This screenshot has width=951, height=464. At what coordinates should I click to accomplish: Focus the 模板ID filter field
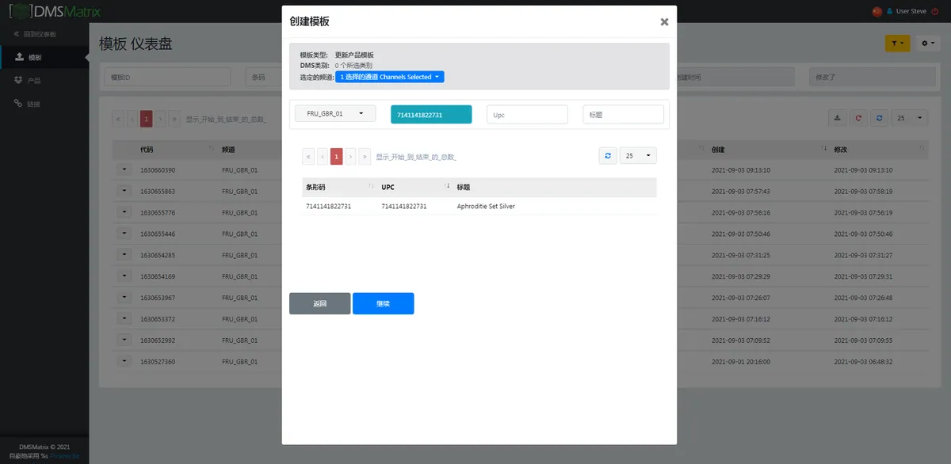click(x=167, y=77)
